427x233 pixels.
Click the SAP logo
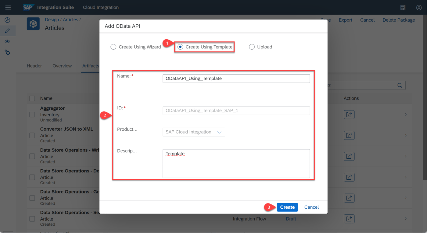(28, 7)
